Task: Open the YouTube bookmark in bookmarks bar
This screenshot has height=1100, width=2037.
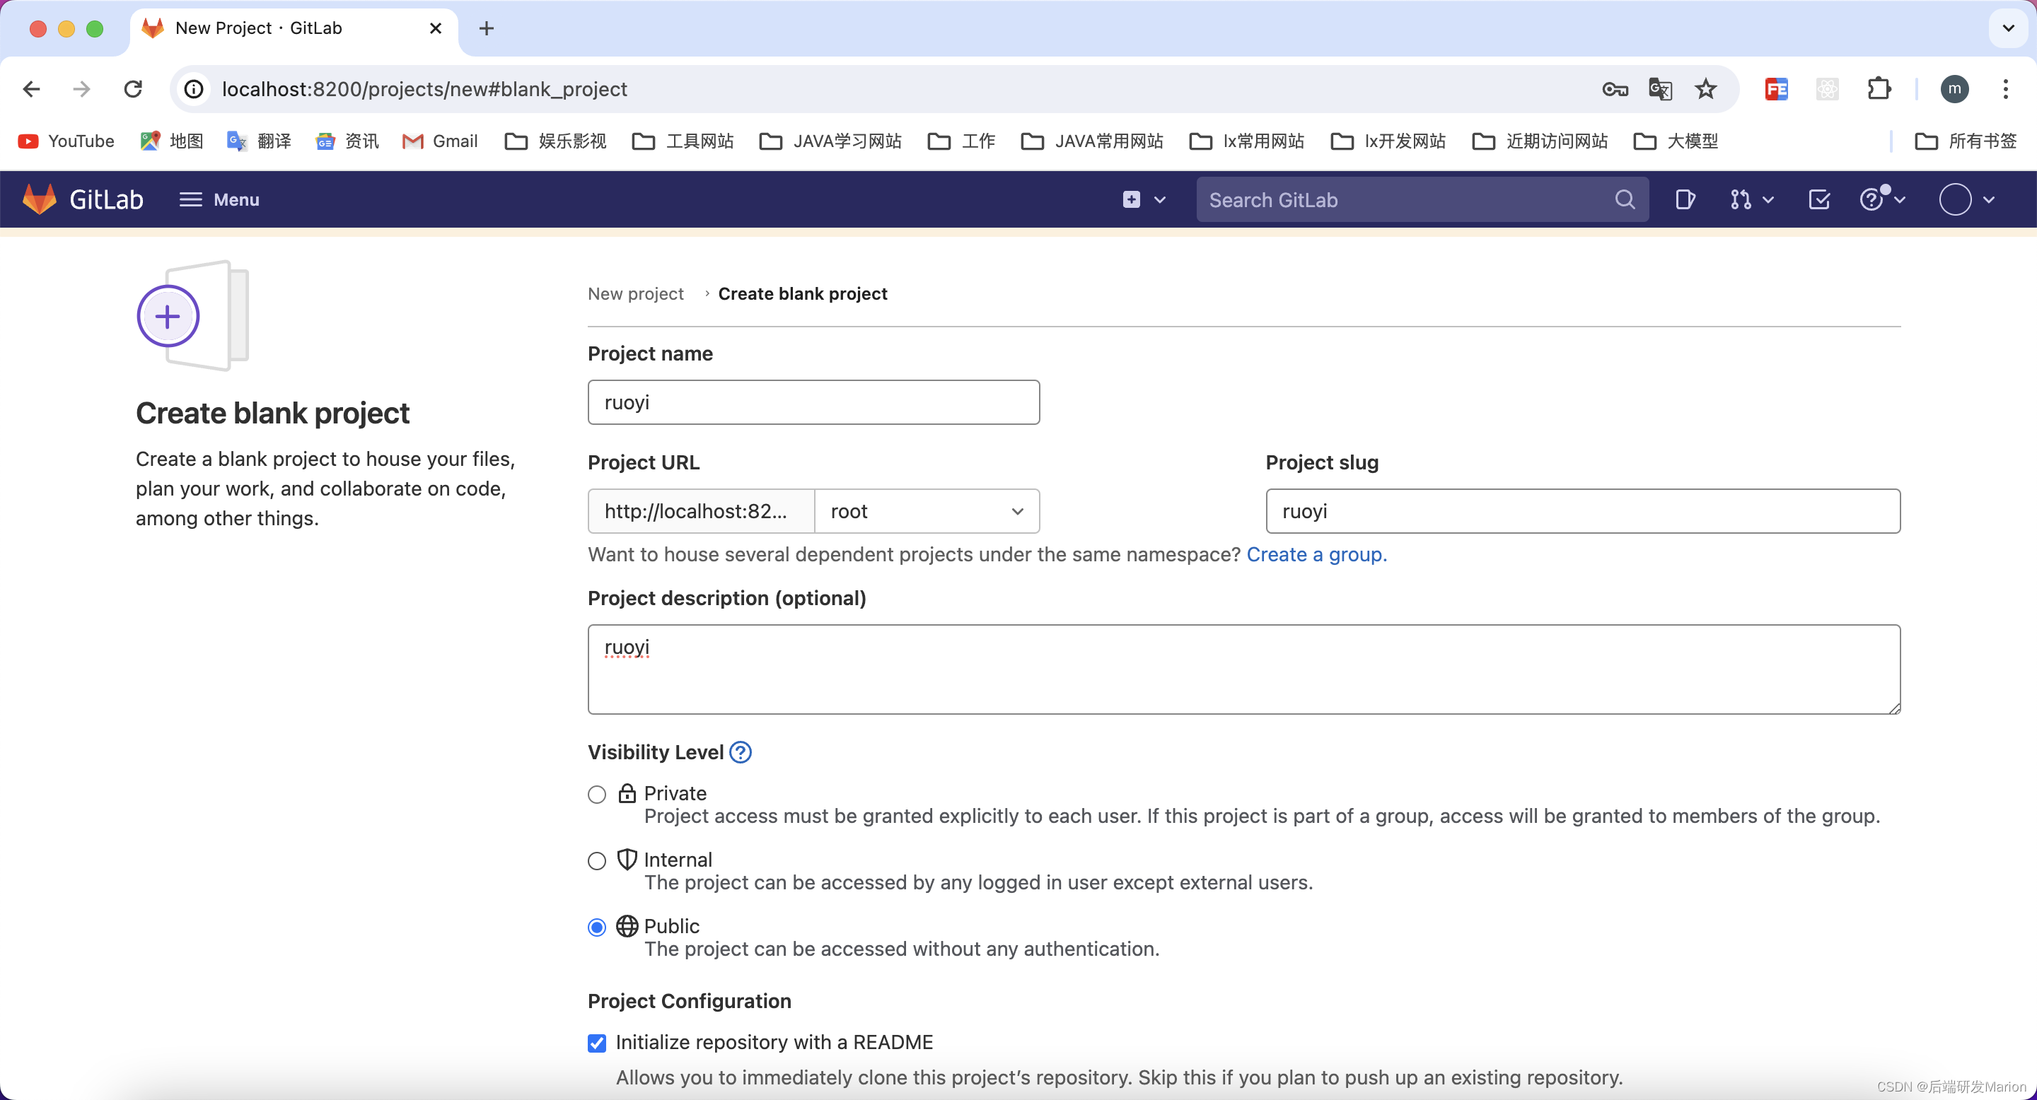Action: pos(66,141)
